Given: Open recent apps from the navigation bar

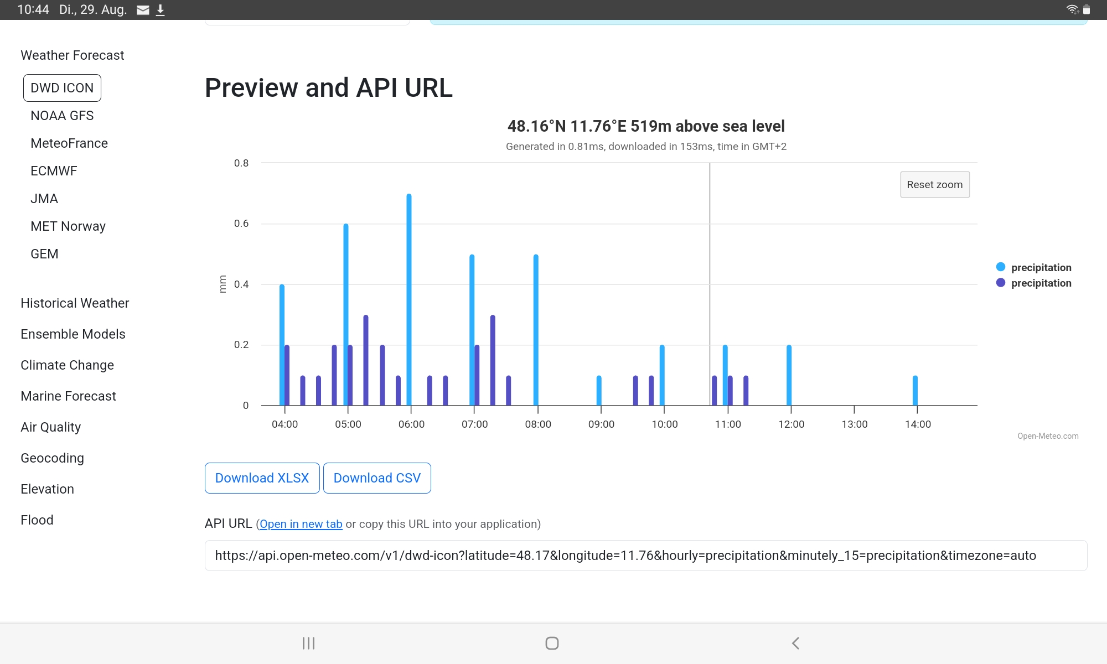Looking at the screenshot, I should click(x=308, y=643).
